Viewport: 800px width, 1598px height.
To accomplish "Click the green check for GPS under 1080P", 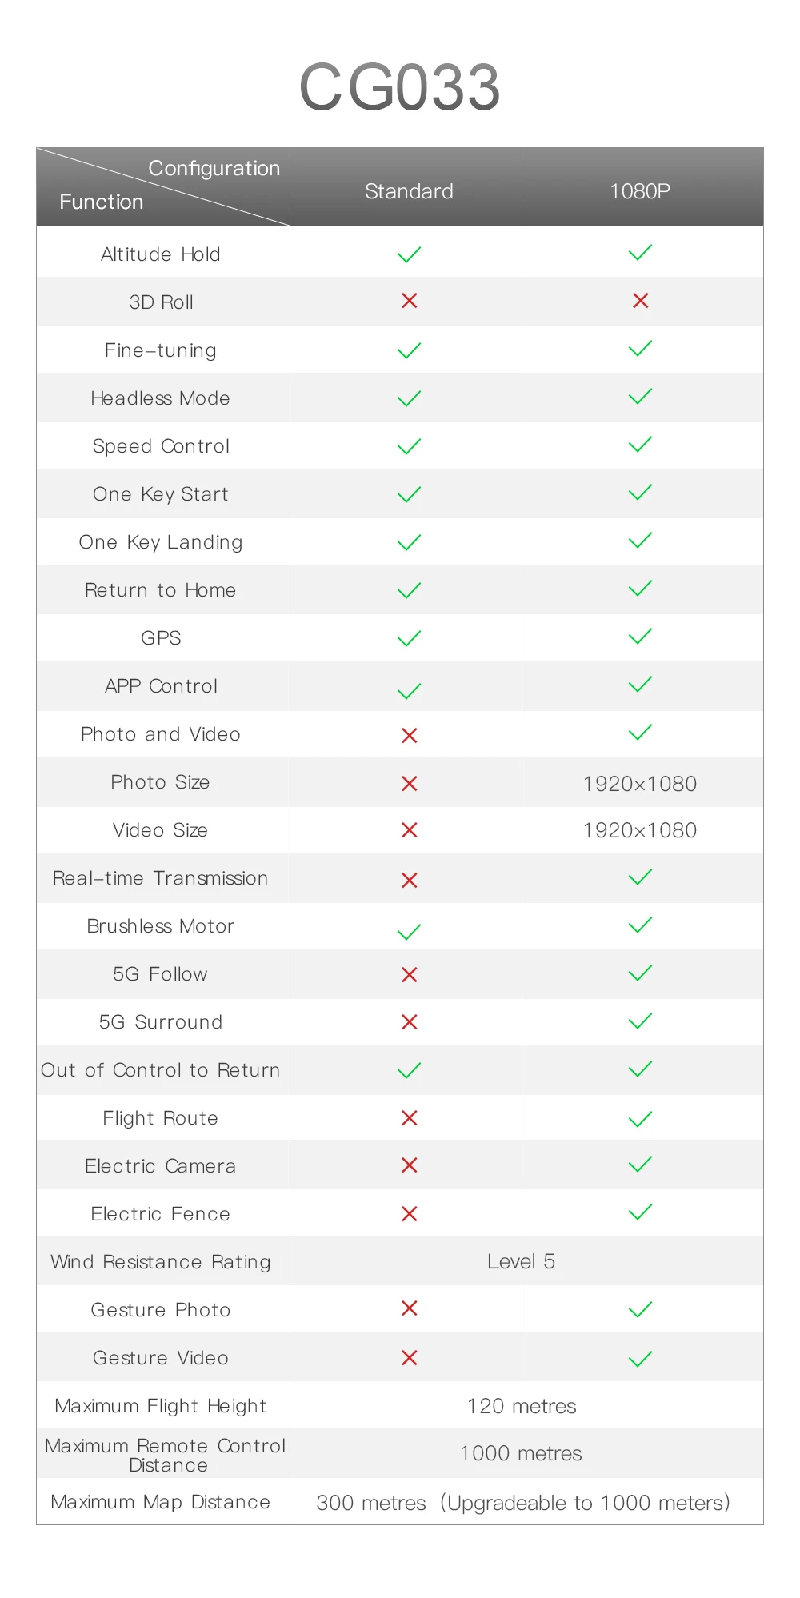I will (640, 637).
